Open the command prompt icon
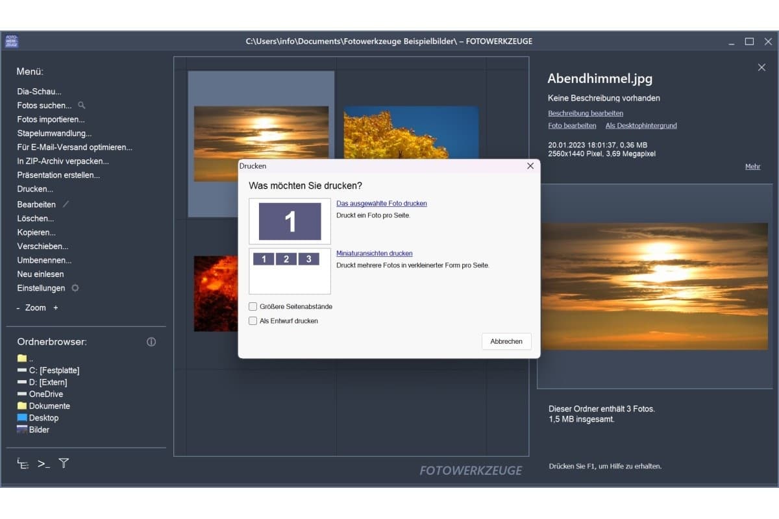The height and width of the screenshot is (519, 779). pos(43,463)
